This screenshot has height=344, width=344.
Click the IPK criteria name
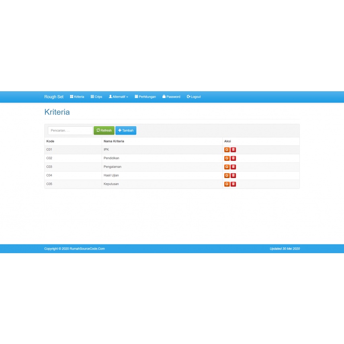[106, 149]
